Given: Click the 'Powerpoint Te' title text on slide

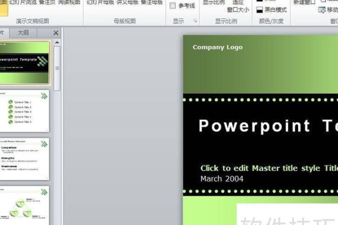Looking at the screenshot, I should (268, 126).
